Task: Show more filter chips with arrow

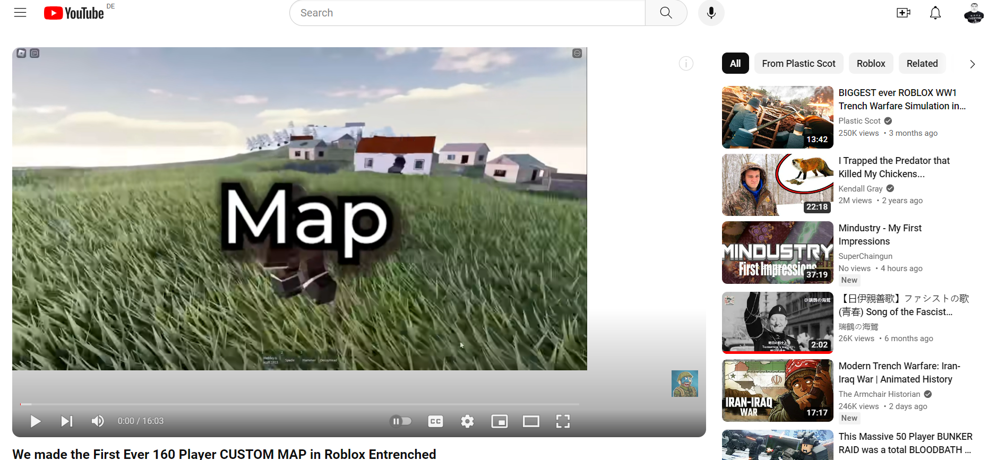Action: pos(972,64)
